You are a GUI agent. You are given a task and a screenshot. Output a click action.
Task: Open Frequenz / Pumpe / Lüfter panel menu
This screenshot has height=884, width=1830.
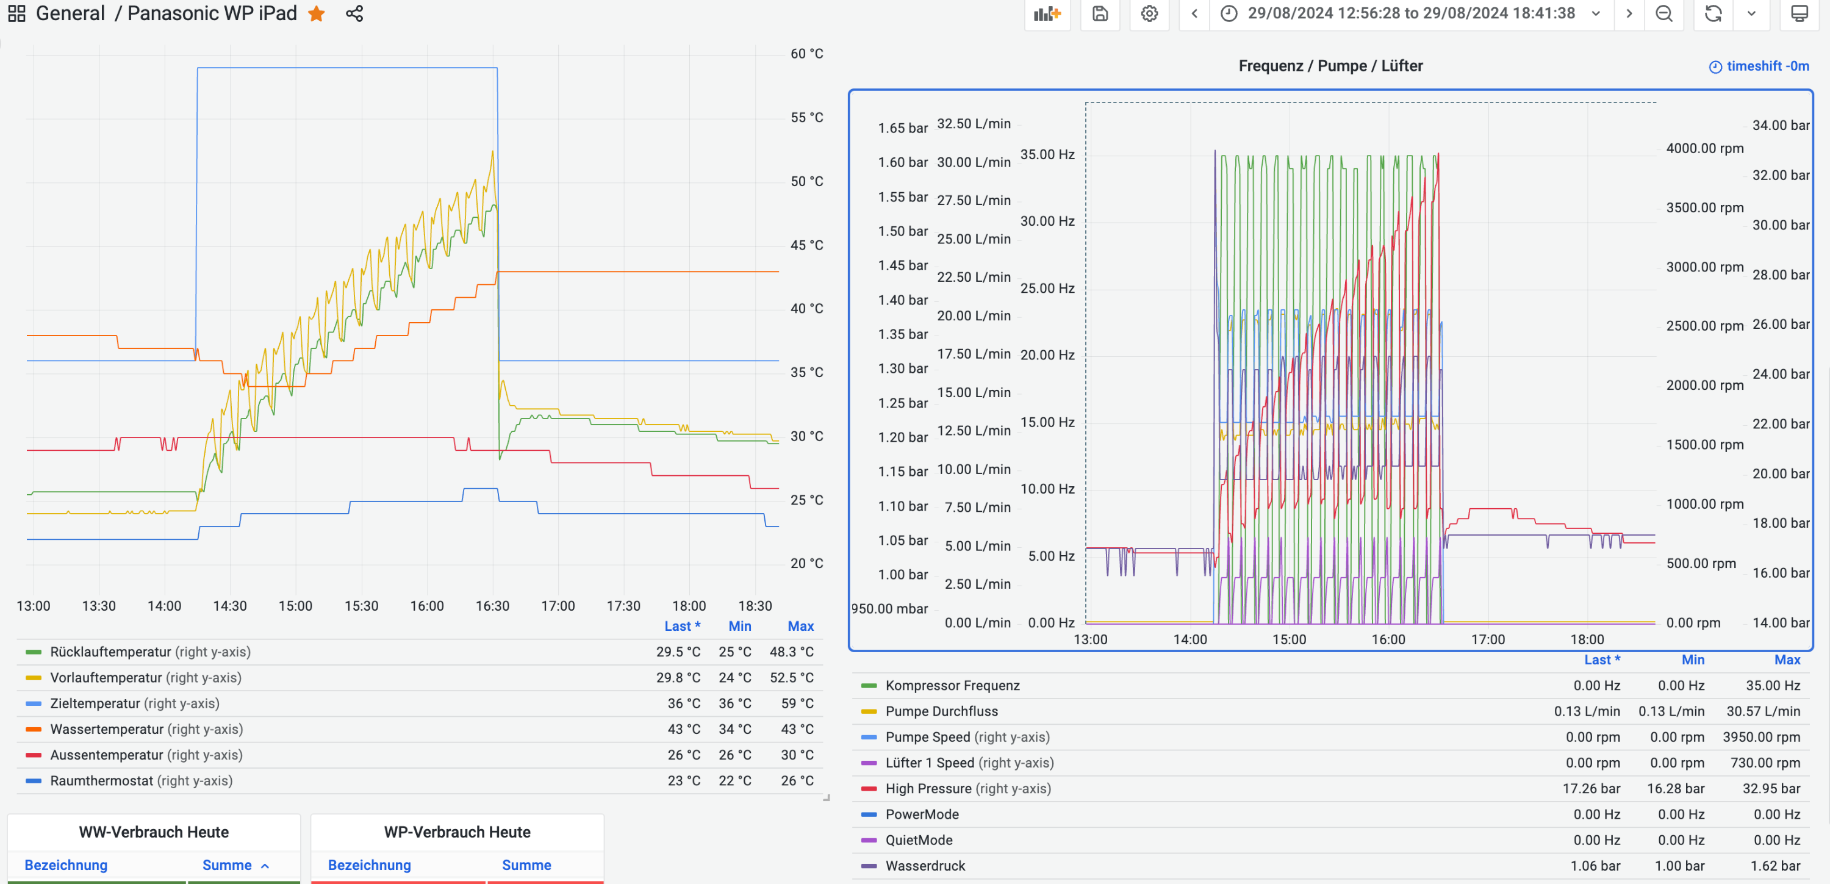pos(1330,65)
